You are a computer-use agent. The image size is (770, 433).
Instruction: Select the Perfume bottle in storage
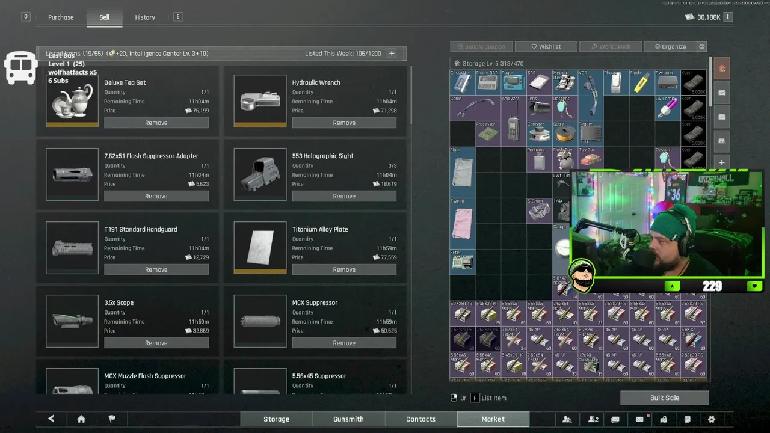pyautogui.click(x=539, y=159)
